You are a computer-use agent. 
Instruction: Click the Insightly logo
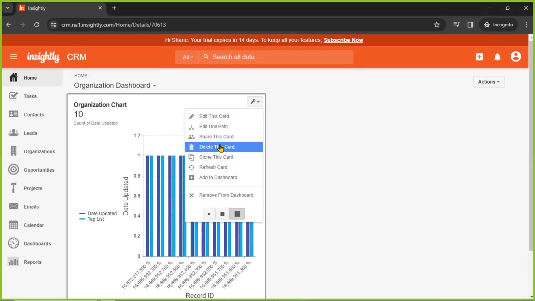[43, 57]
